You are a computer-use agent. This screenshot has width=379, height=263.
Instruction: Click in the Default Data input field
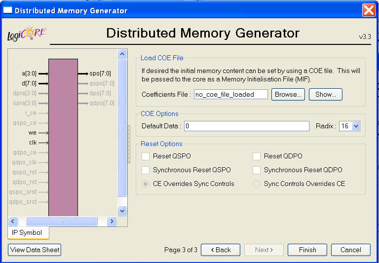(247, 126)
